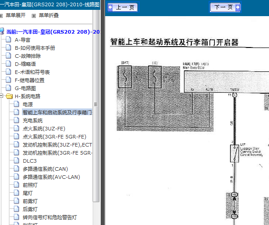Open 前雾灯 circuit page
Image resolution: width=269 pixels, height=225 pixels.
tap(30, 201)
